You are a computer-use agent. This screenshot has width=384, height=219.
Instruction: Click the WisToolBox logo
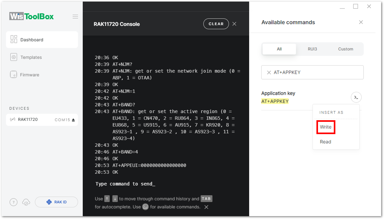(32, 16)
